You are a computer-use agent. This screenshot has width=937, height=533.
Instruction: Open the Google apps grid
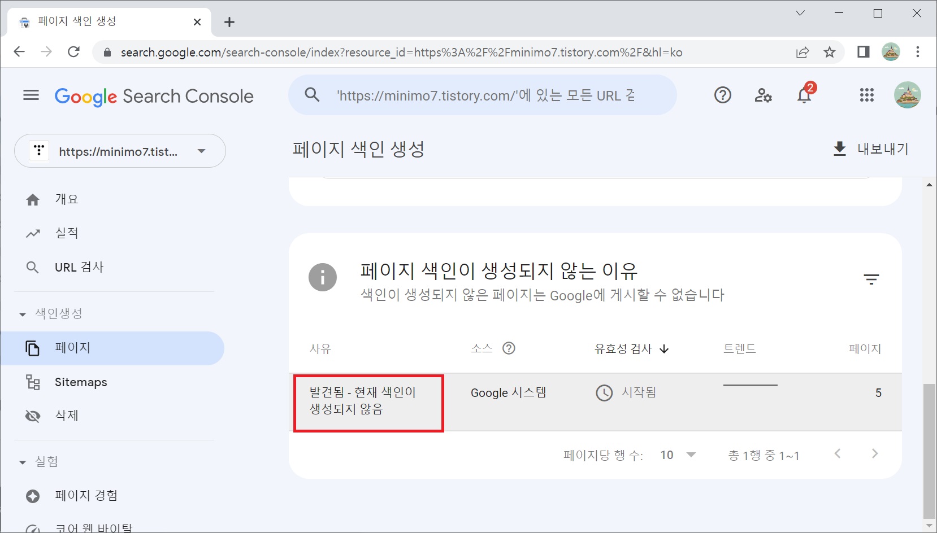tap(866, 95)
